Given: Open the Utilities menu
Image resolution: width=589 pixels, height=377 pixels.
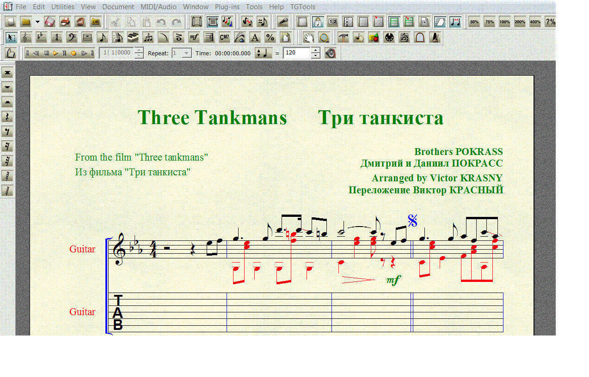Looking at the screenshot, I should point(63,7).
